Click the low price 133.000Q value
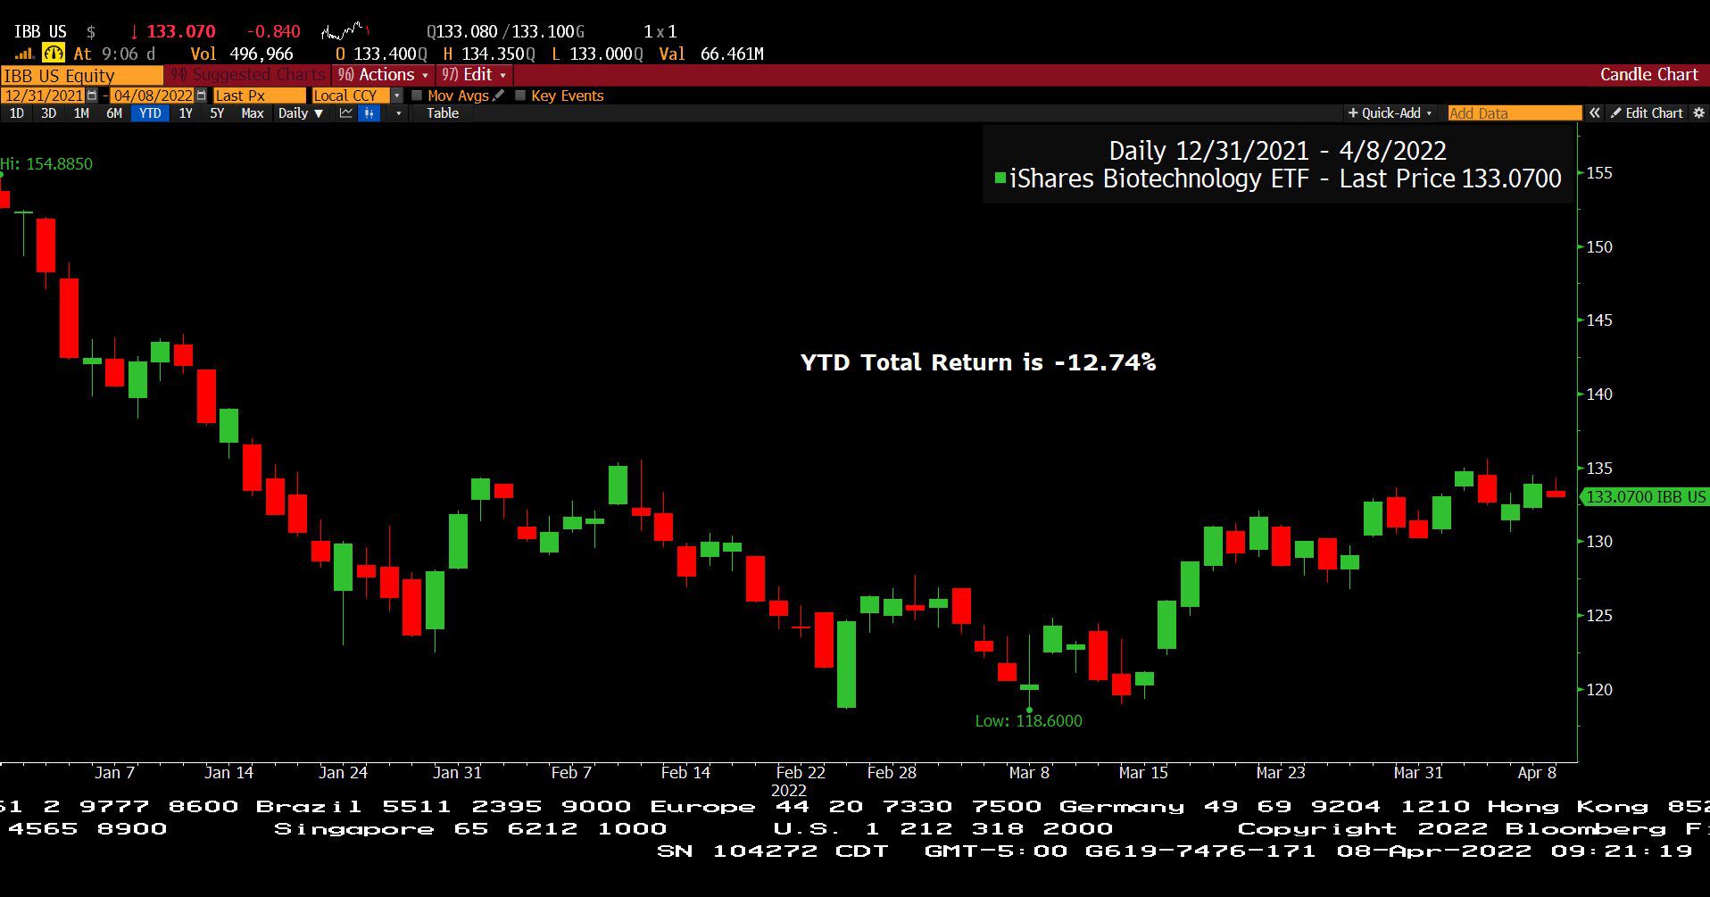Screen dimensions: 1710x897 pyautogui.click(x=606, y=54)
